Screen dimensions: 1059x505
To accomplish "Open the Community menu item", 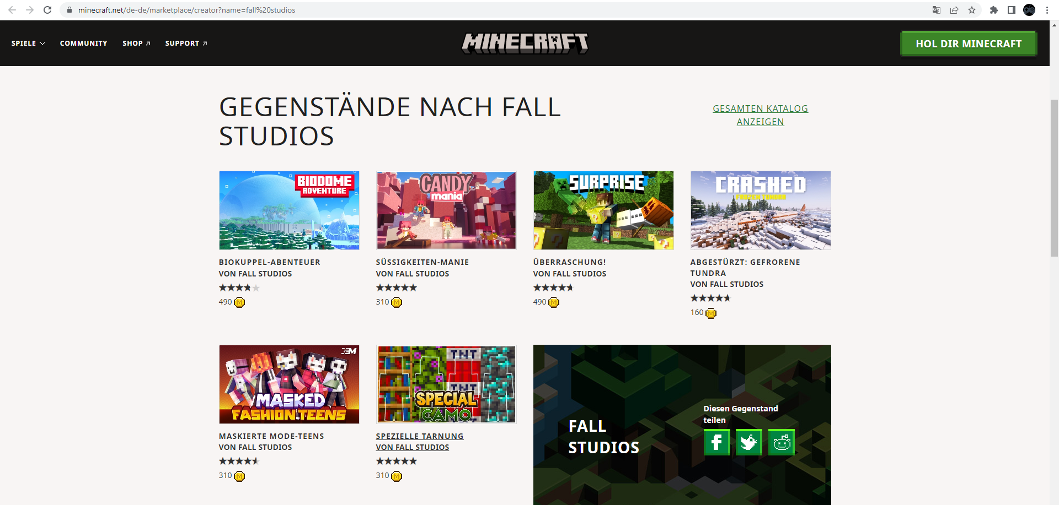I will click(x=83, y=44).
